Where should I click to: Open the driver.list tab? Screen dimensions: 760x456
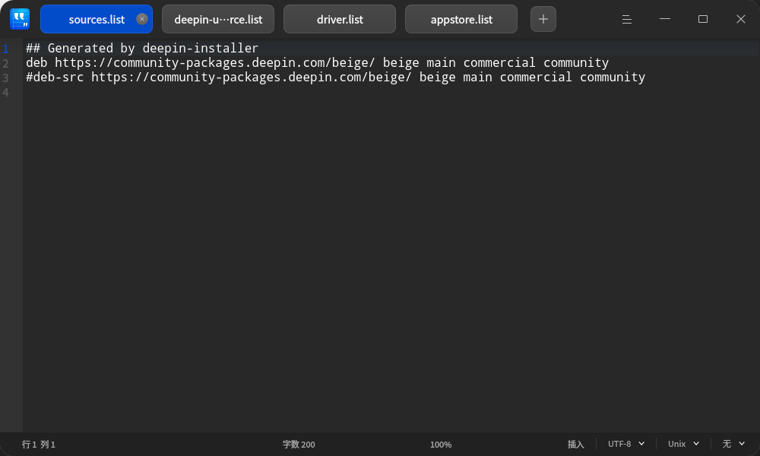coord(340,19)
